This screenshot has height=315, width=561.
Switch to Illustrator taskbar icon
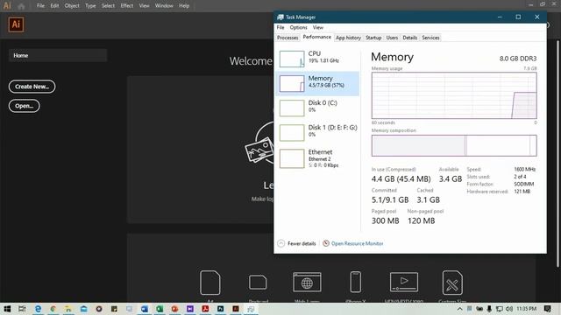click(x=236, y=309)
